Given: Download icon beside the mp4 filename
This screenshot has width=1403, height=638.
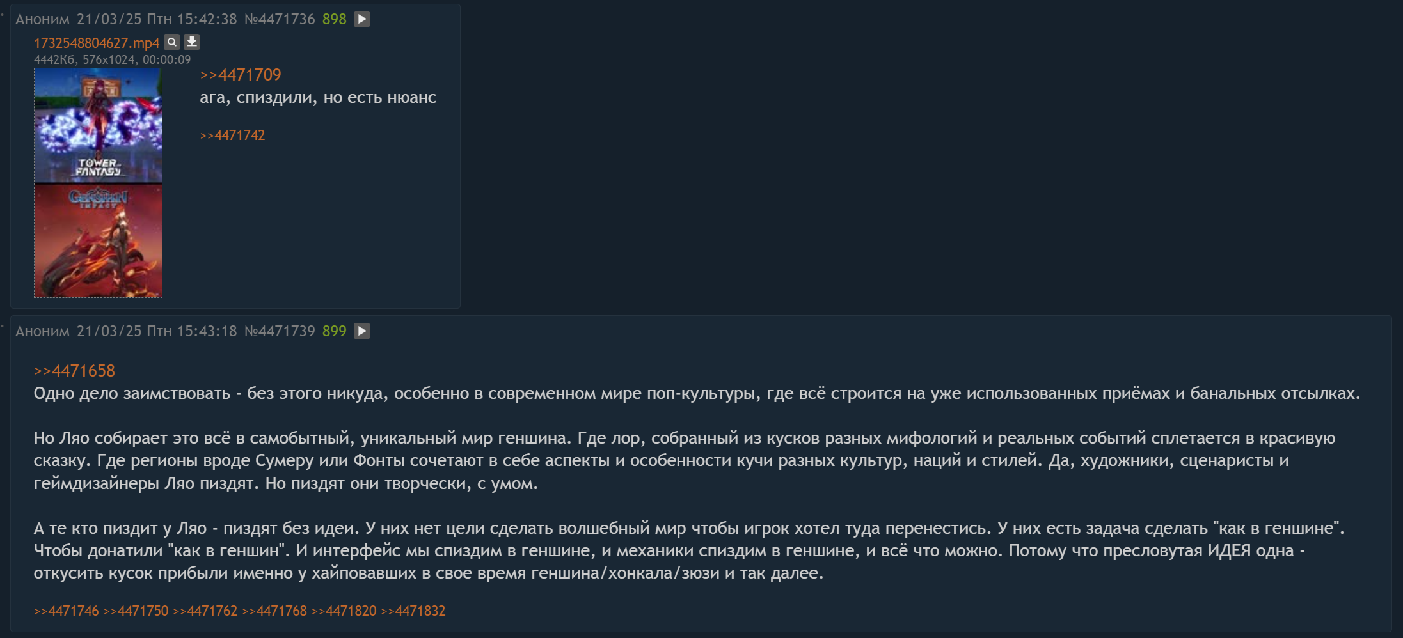Looking at the screenshot, I should pyautogui.click(x=192, y=42).
